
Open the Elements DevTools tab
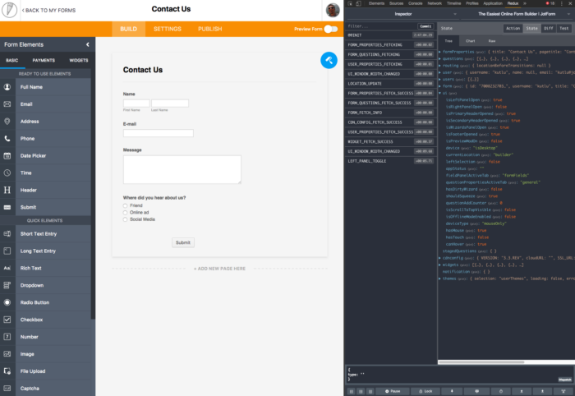pos(376,3)
